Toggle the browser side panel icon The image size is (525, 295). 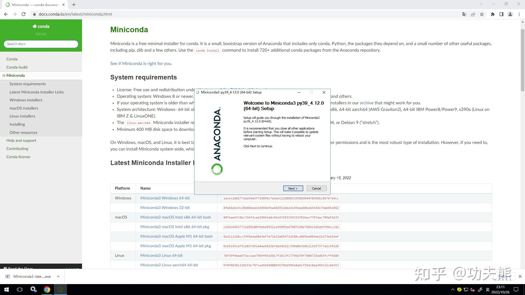tap(501, 14)
